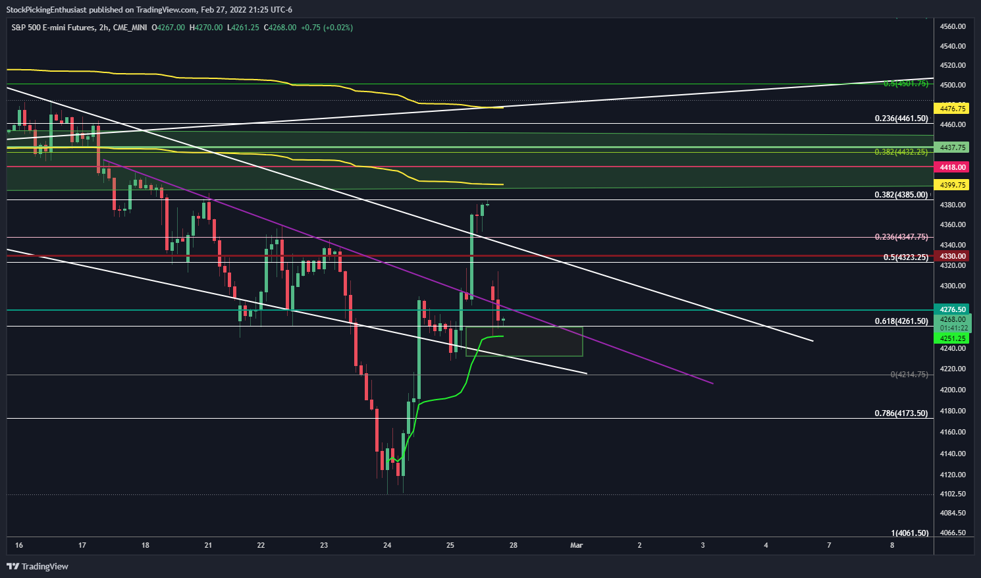The height and width of the screenshot is (578, 981).
Task: Click the close value C4268.00
Action: point(280,28)
